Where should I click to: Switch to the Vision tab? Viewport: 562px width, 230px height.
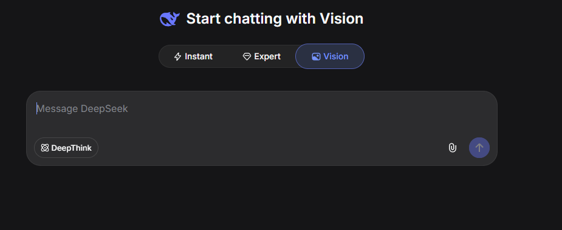(330, 56)
